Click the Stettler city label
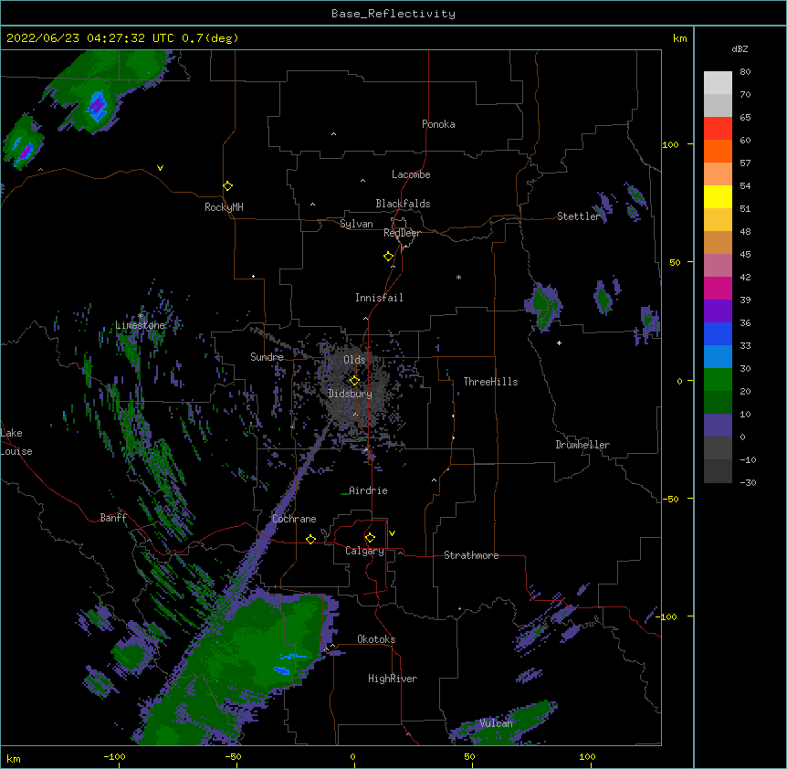This screenshot has height=769, width=787. [579, 216]
